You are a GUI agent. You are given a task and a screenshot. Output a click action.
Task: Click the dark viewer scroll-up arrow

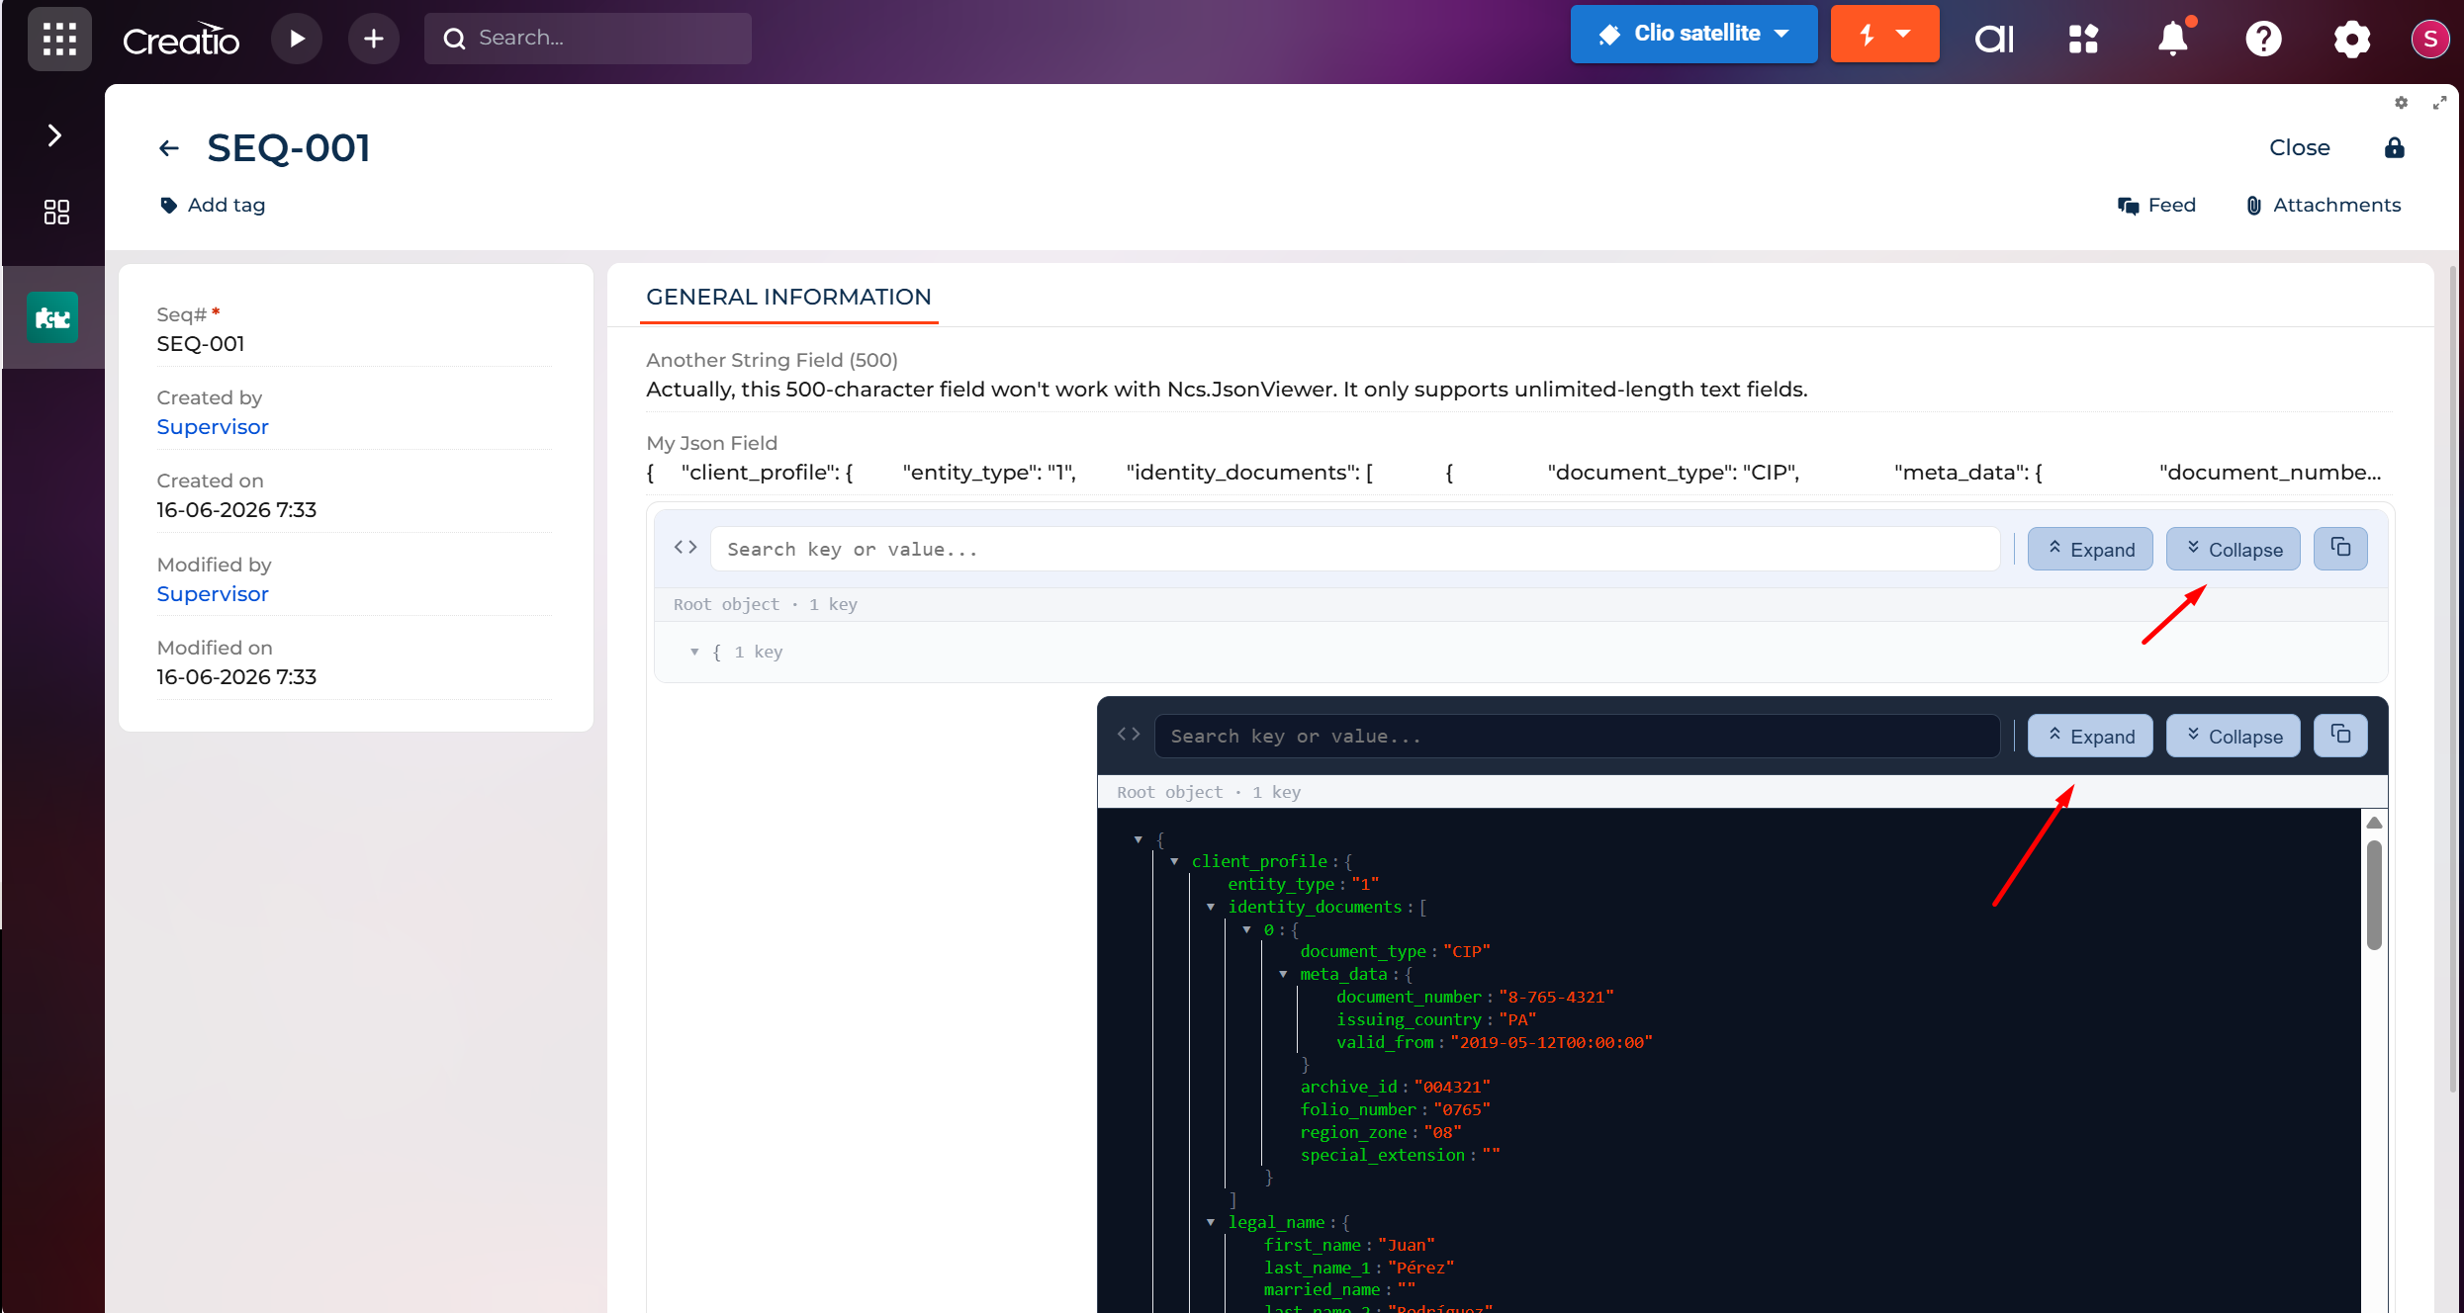(x=2374, y=823)
